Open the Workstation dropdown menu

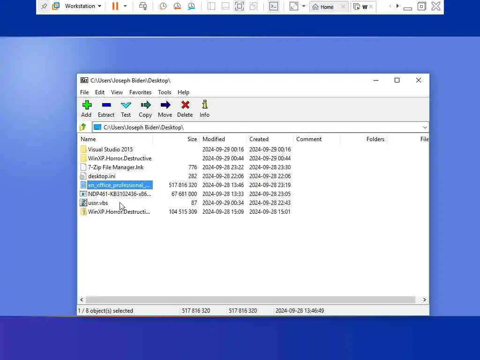83,6
